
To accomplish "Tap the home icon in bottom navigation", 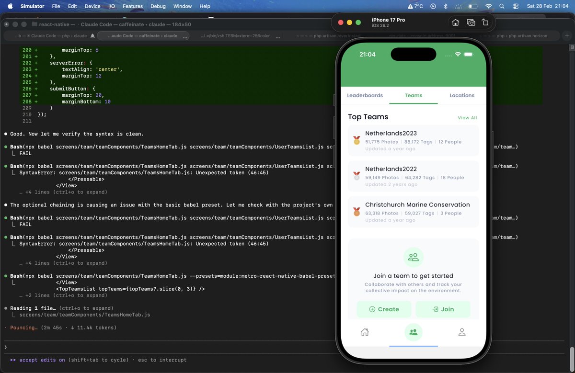I will point(365,332).
